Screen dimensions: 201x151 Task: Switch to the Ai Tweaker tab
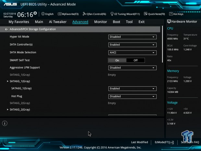click(58, 22)
